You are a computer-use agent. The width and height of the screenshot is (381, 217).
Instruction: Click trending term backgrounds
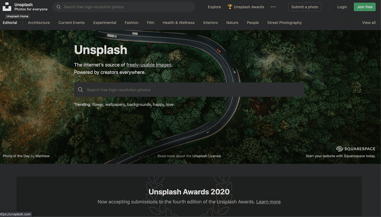(x=139, y=105)
